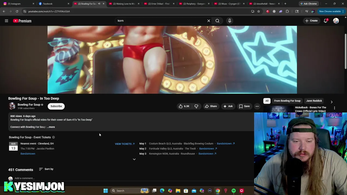Viewport: 347px width, 195px height.
Task: Open Microsoft Edge from taskbar
Action: [x=162, y=191]
